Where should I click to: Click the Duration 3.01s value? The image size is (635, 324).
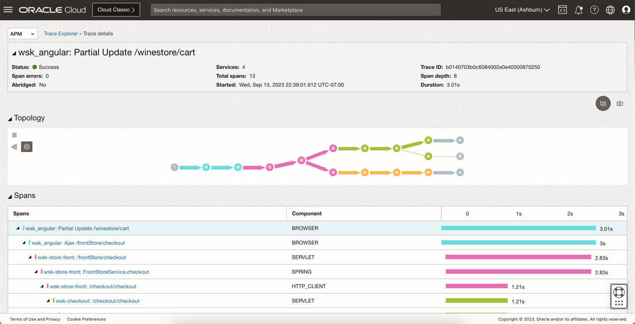click(x=452, y=85)
